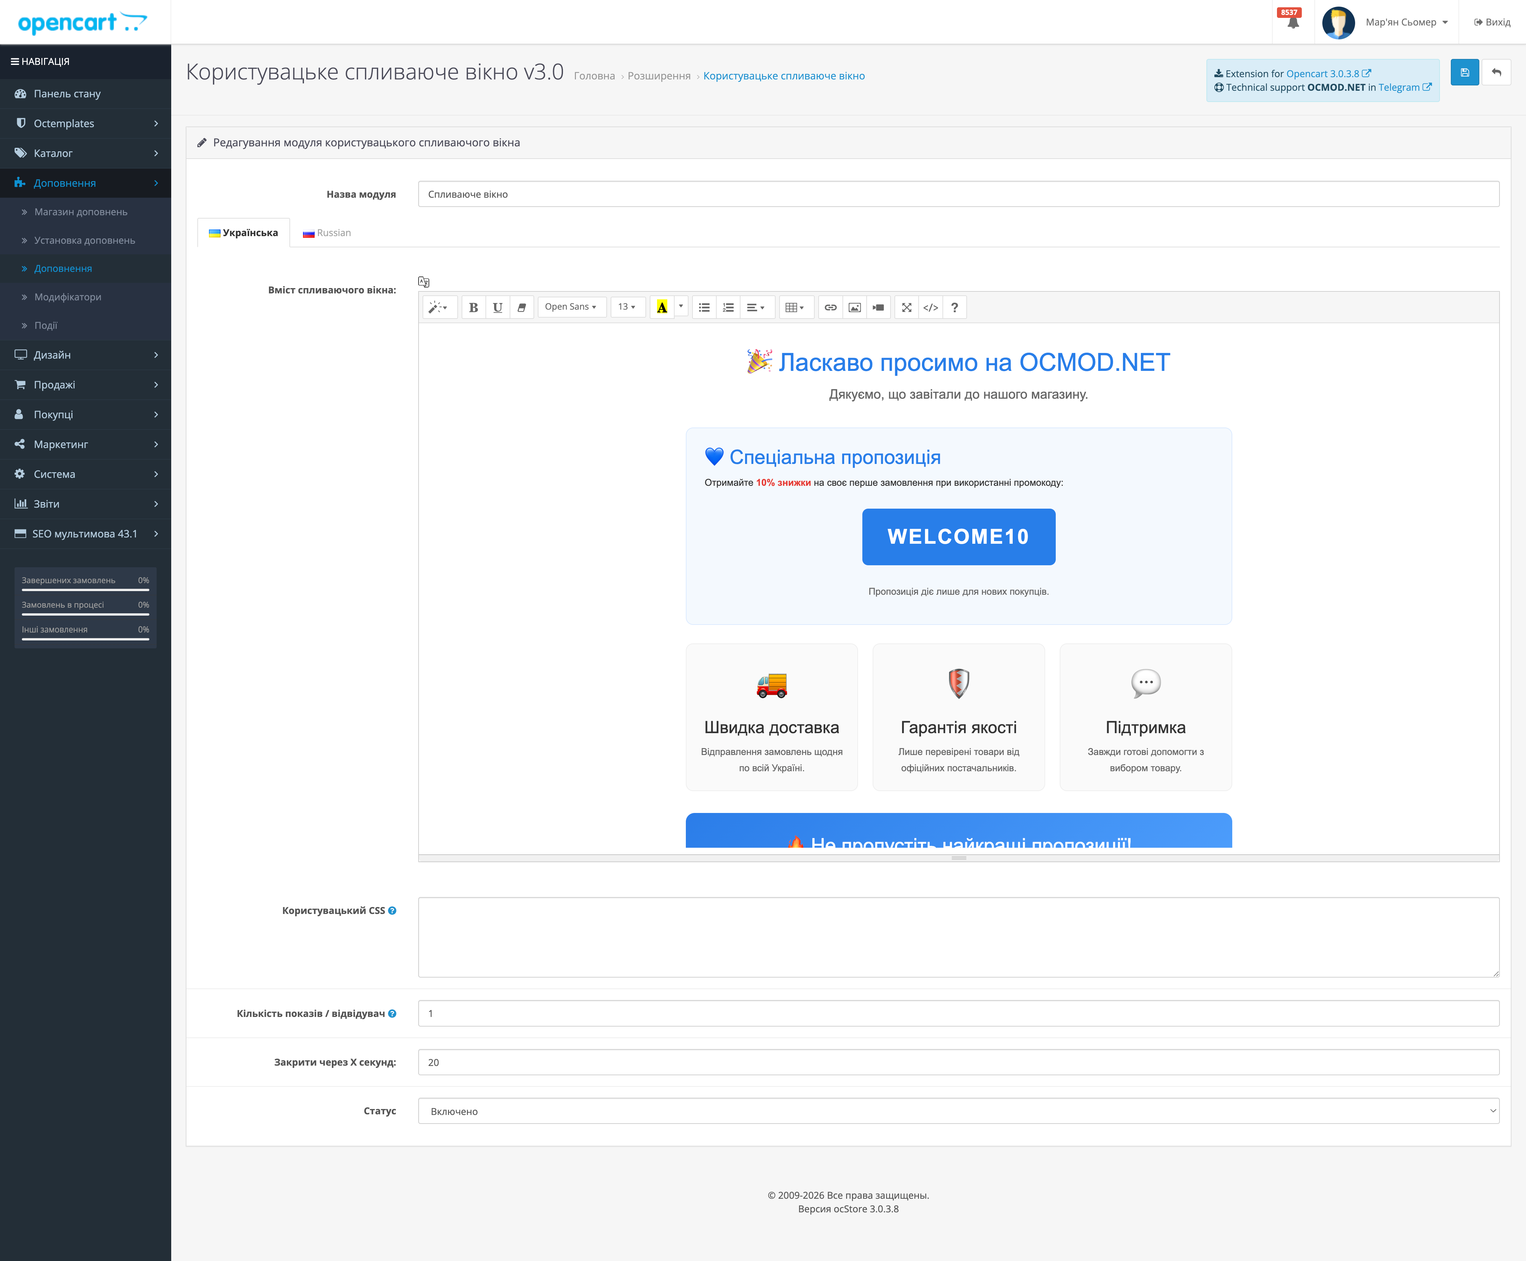Click the blue save button
This screenshot has width=1526, height=1261.
tap(1465, 73)
